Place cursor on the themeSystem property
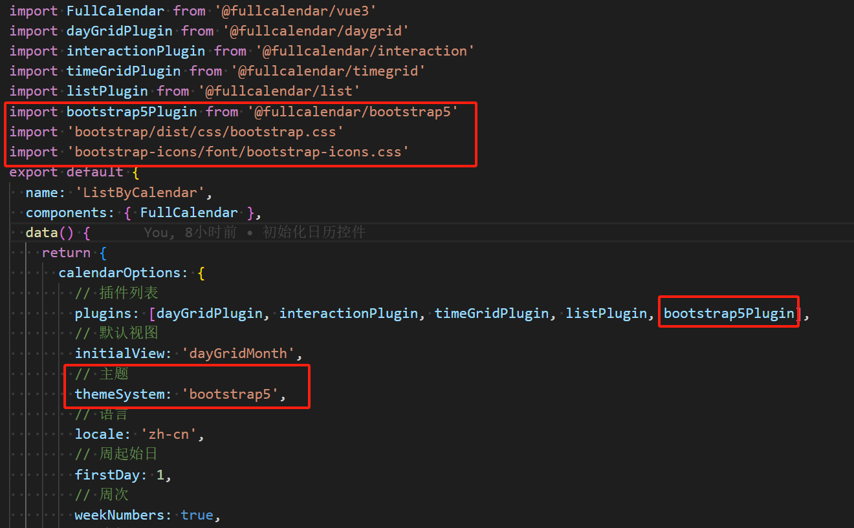Viewport: 854px width, 528px height. click(119, 394)
